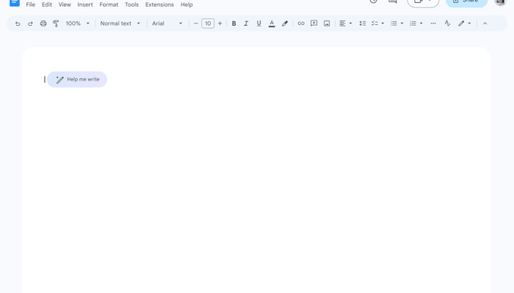Open the Tools menu
Image resolution: width=514 pixels, height=293 pixels.
pos(131,4)
